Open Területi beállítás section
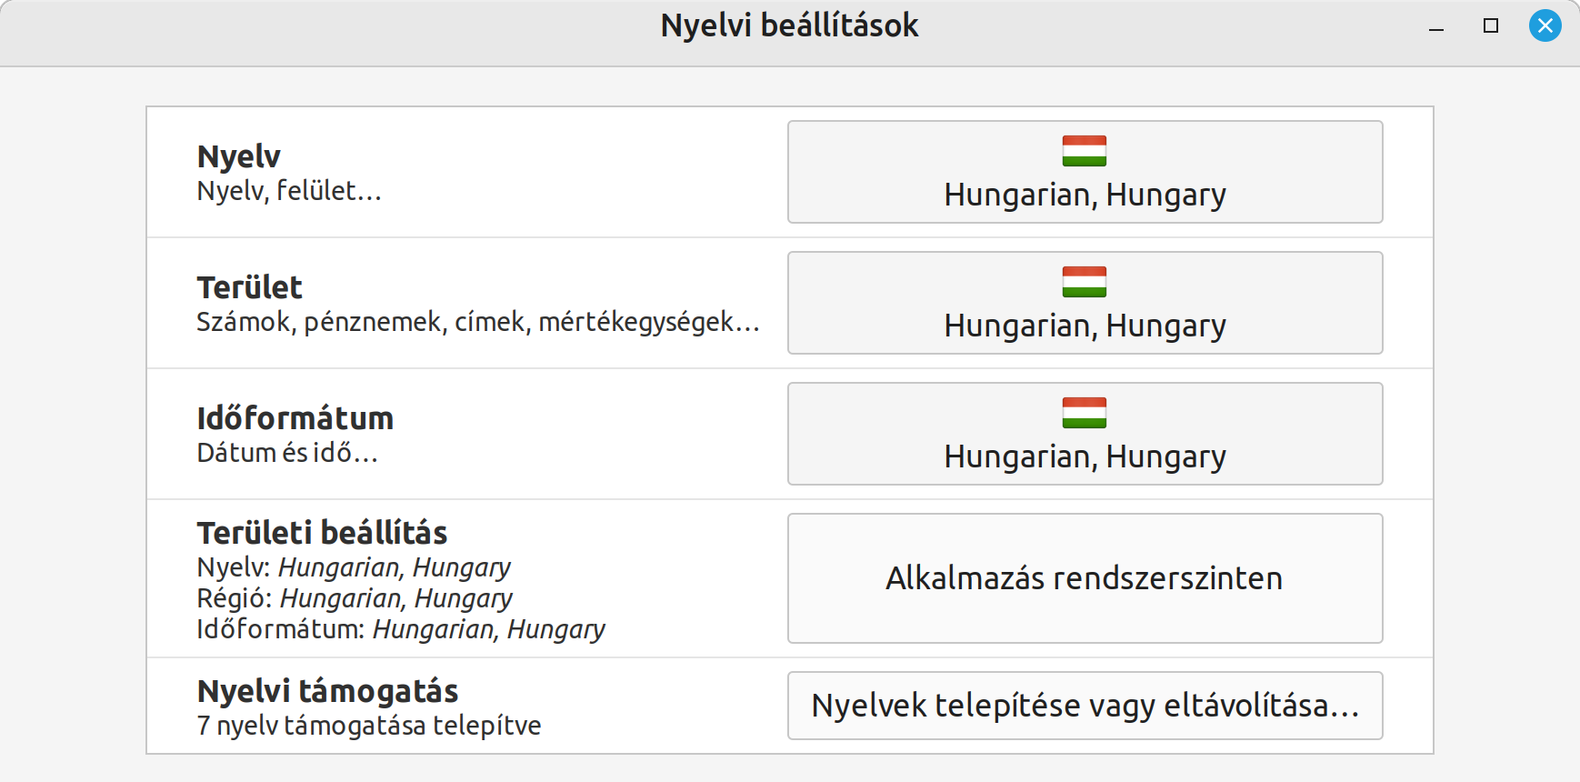Screen dimensions: 1580x782 coord(323,534)
